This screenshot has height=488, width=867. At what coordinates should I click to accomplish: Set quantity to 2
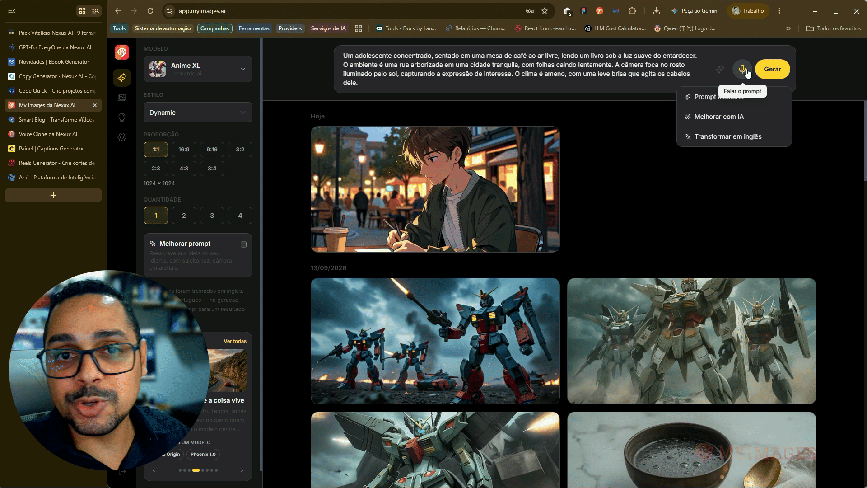pos(184,216)
